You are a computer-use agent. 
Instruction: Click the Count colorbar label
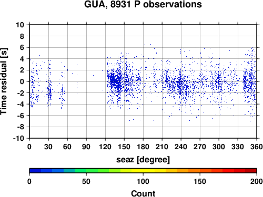coord(143,193)
